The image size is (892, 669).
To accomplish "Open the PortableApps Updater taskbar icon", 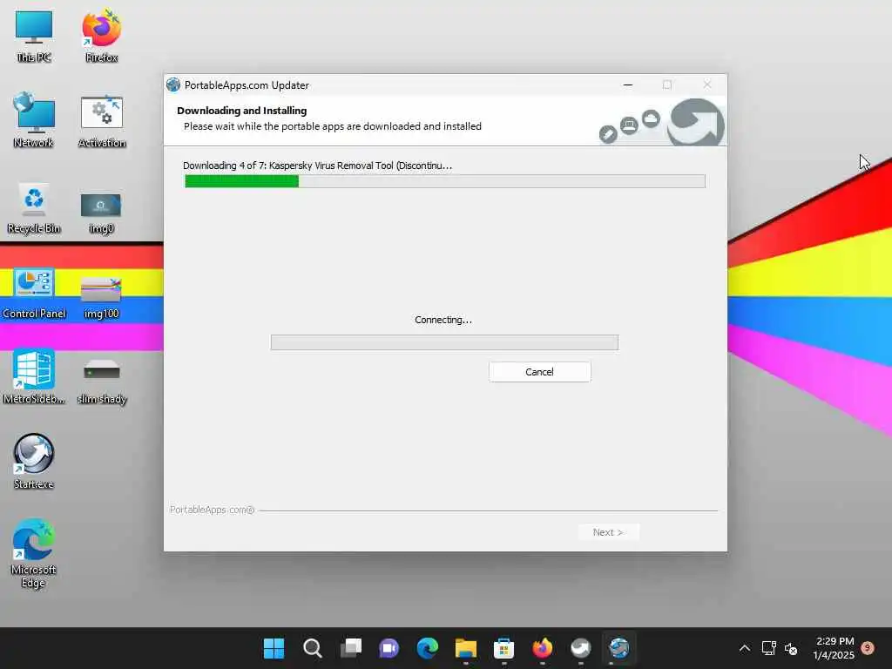I will pos(619,648).
